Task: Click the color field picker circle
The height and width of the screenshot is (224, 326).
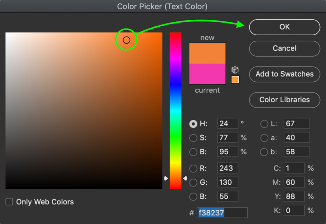Action: point(126,40)
